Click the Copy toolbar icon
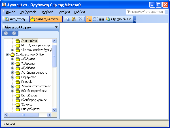This screenshot has width=170, height=128. tap(67, 19)
